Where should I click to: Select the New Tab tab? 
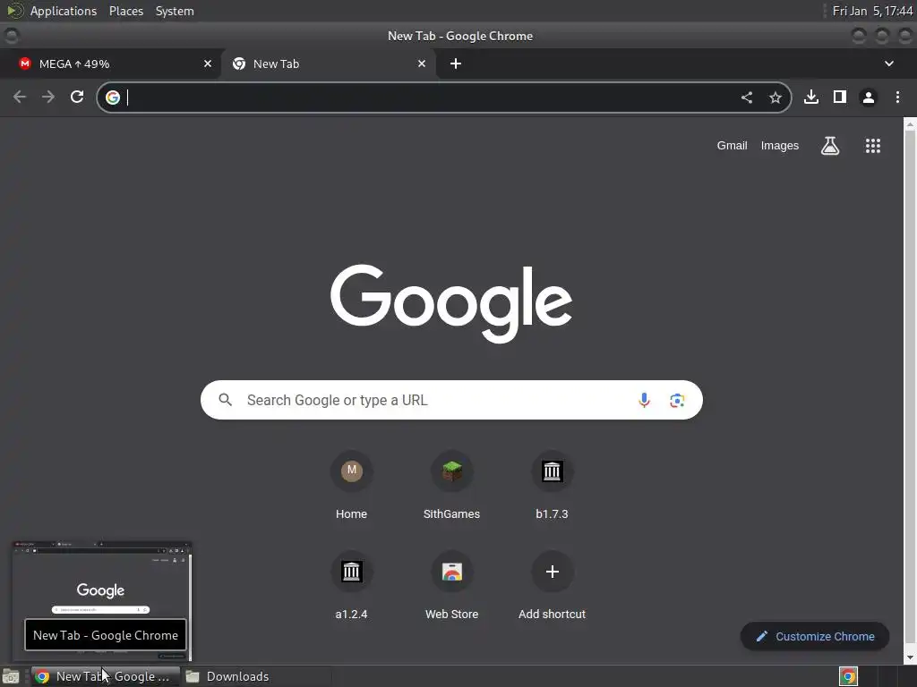click(328, 64)
